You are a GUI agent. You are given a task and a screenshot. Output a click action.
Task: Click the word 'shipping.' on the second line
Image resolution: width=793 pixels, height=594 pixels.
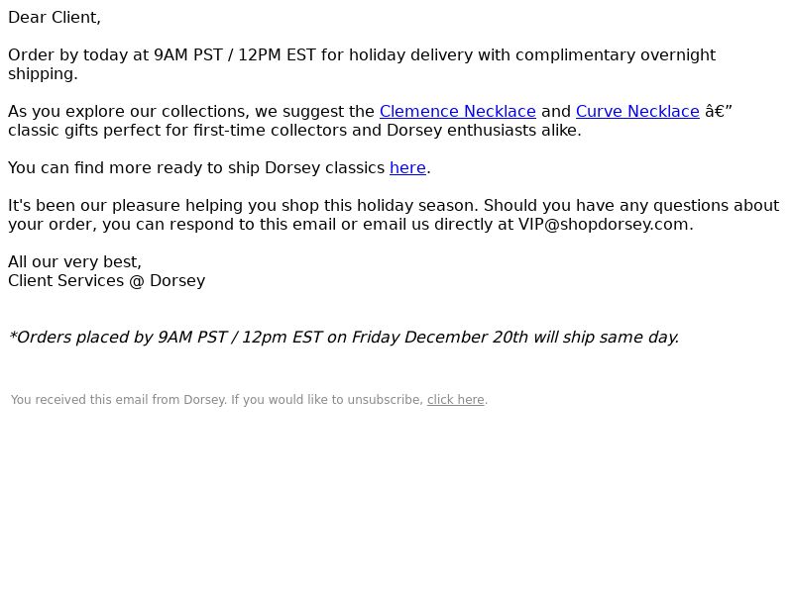click(43, 73)
